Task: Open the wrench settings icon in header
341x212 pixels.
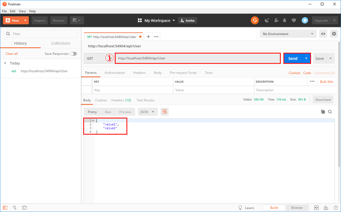Action: (x=276, y=20)
